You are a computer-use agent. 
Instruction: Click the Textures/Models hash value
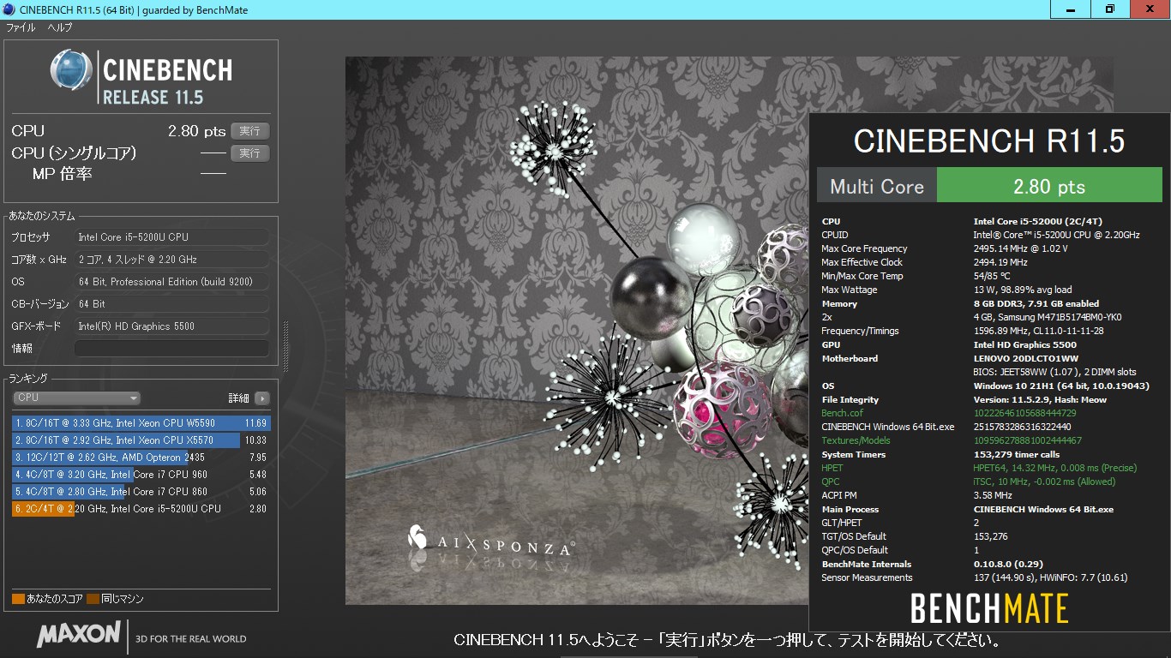pyautogui.click(x=1027, y=440)
